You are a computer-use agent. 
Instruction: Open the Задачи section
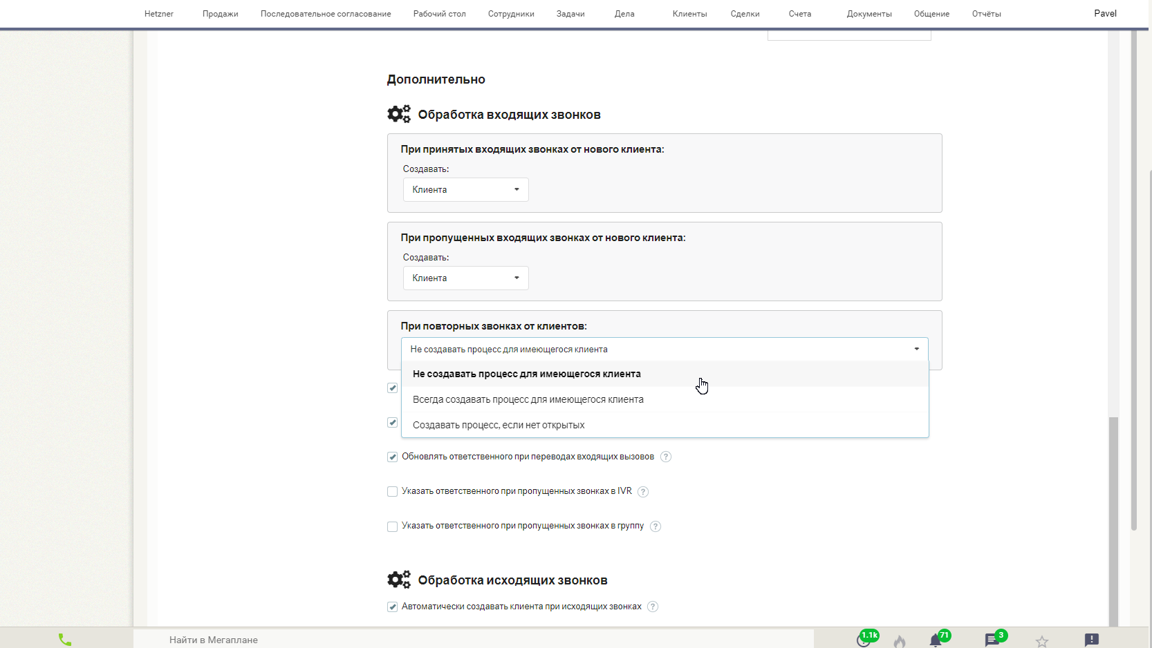pyautogui.click(x=570, y=14)
